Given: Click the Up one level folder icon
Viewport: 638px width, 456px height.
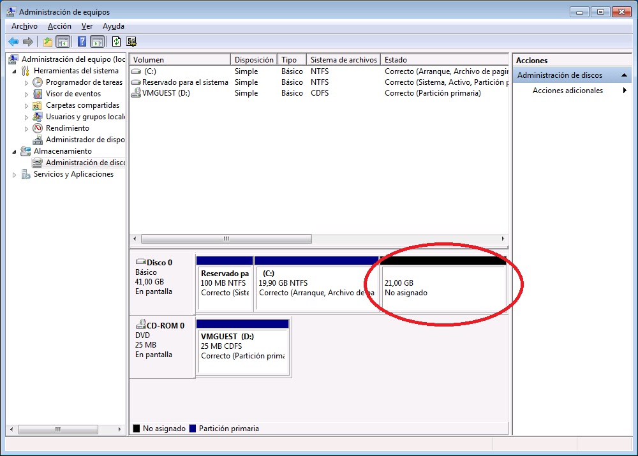Looking at the screenshot, I should (x=48, y=41).
